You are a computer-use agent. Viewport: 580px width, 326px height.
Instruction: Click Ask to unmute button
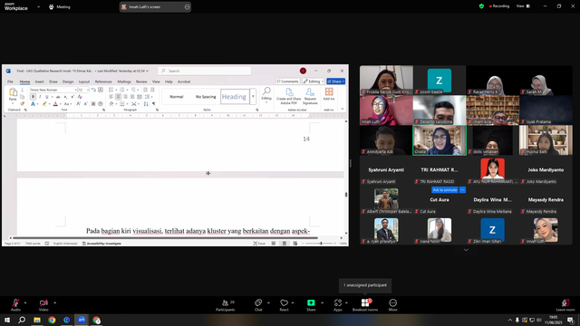tap(445, 190)
